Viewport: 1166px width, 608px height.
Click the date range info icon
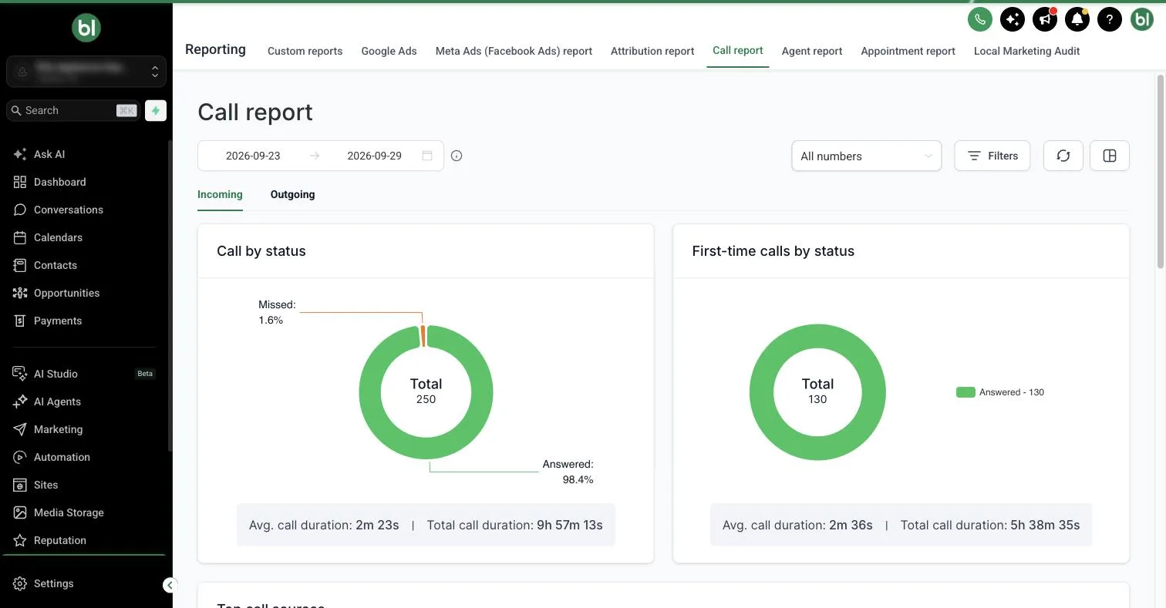tap(457, 156)
